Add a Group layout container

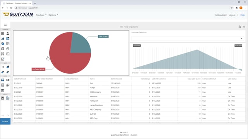3,98
